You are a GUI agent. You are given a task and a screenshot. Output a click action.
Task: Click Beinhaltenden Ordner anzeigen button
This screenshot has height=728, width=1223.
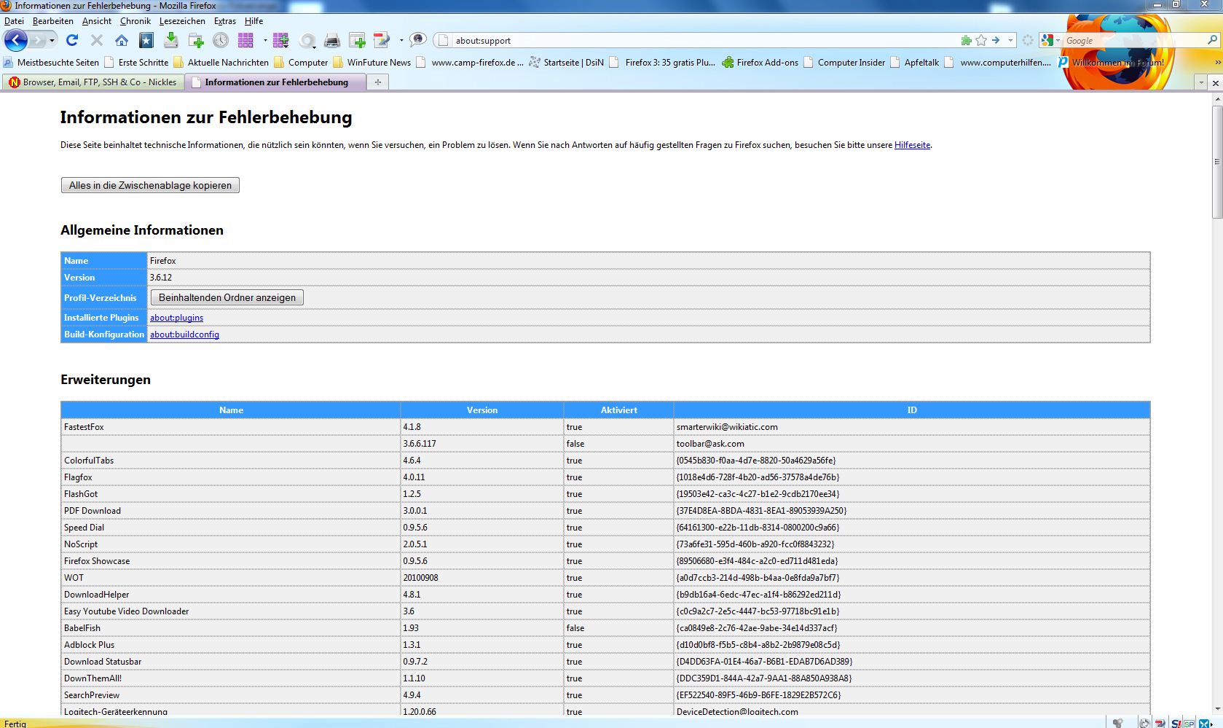click(x=227, y=297)
